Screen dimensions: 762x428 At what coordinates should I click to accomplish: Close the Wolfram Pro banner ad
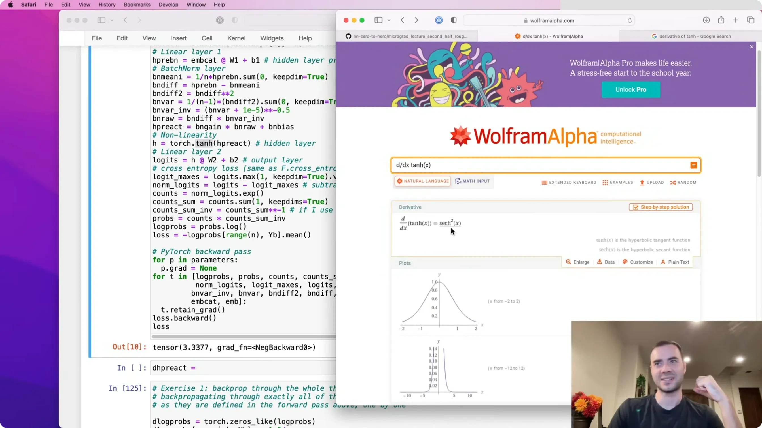(751, 47)
